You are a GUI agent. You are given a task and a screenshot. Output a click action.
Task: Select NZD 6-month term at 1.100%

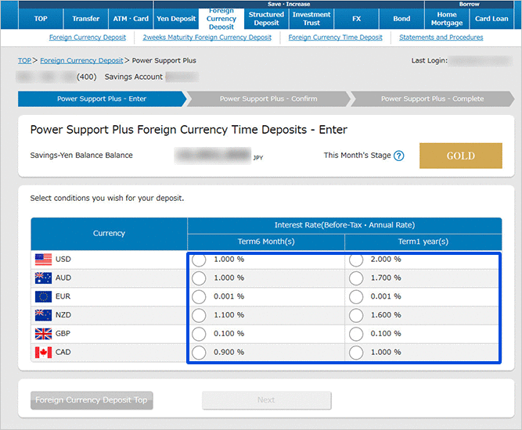coord(199,316)
